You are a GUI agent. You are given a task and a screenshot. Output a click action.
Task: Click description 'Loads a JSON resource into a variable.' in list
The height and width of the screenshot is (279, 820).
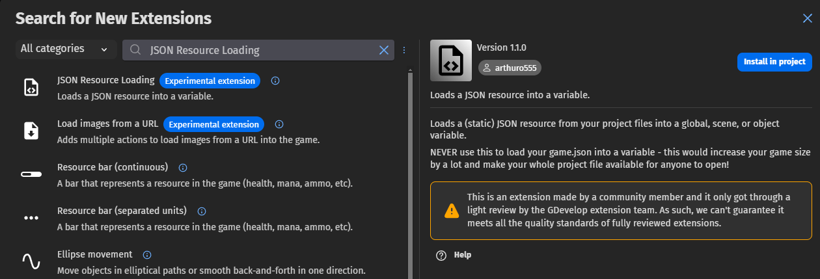tap(135, 96)
